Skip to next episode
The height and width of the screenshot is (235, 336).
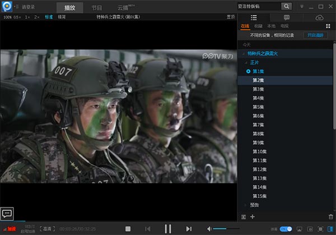189,229
